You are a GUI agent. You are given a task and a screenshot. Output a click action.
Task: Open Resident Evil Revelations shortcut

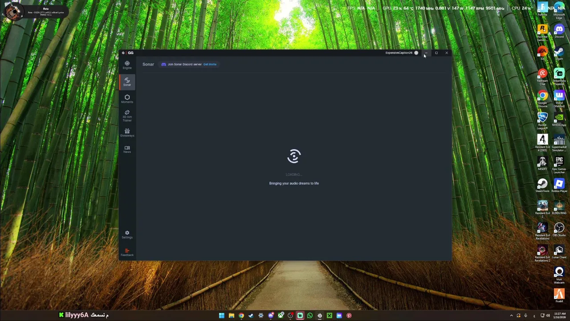coord(542,231)
